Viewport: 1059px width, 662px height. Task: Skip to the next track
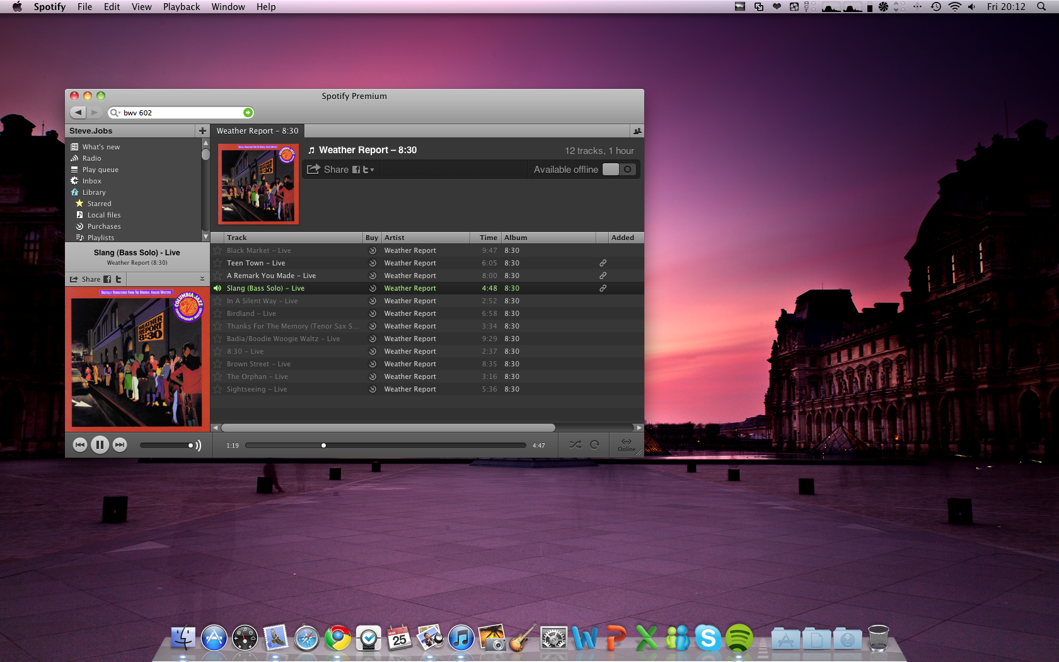point(120,445)
